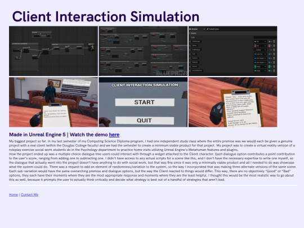304x228 pixels.
Task: Click the 'Made in Unreal Engine 5' subheading text
Action: tap(37, 135)
